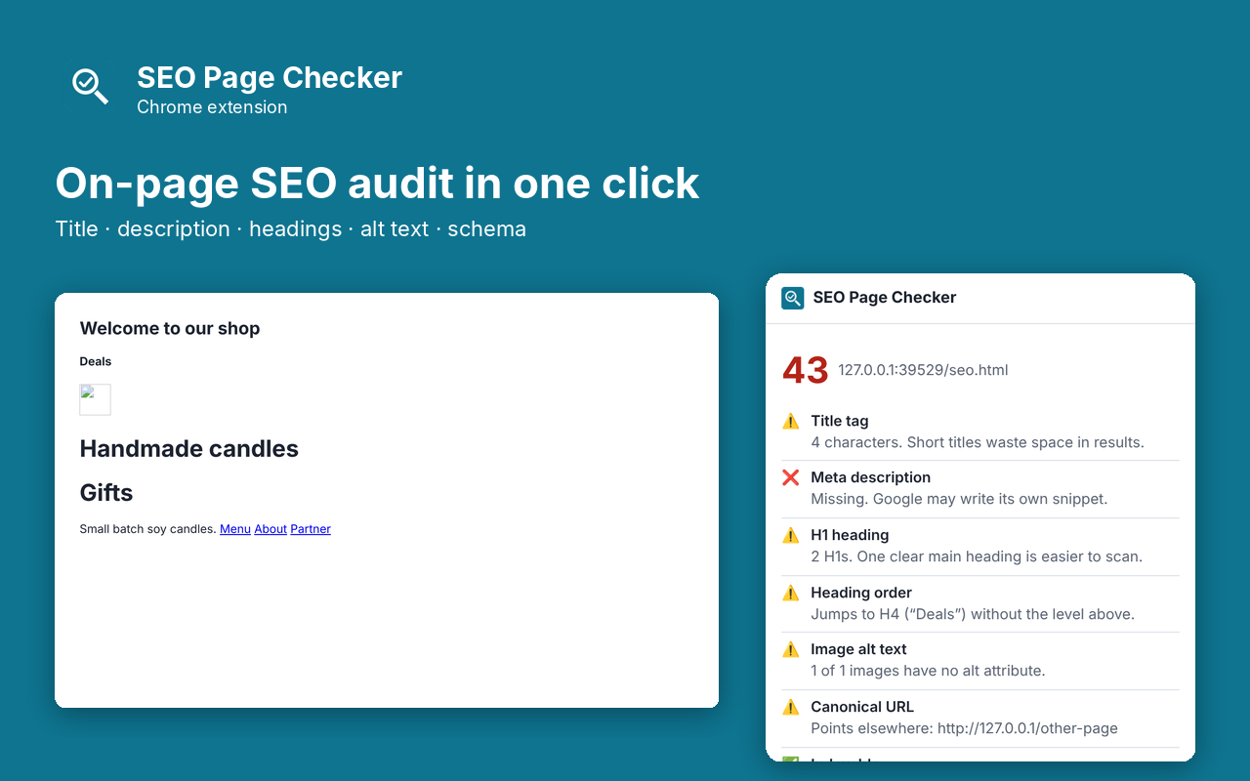Click the "Gifts" heading
The image size is (1250, 781).
(x=106, y=493)
